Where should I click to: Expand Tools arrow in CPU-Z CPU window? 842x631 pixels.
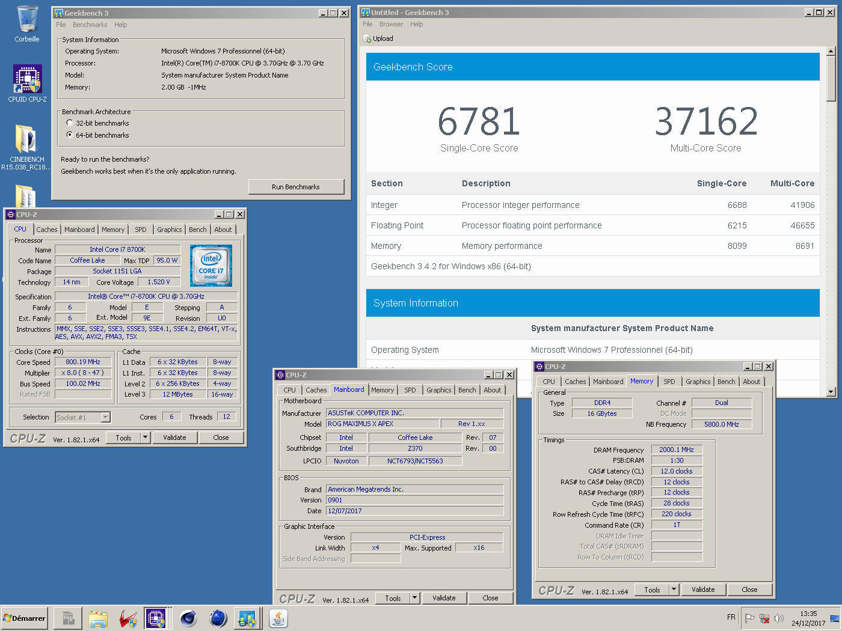coord(146,437)
